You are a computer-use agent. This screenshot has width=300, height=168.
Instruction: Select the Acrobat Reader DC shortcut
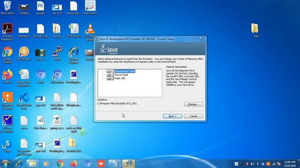tap(7, 32)
